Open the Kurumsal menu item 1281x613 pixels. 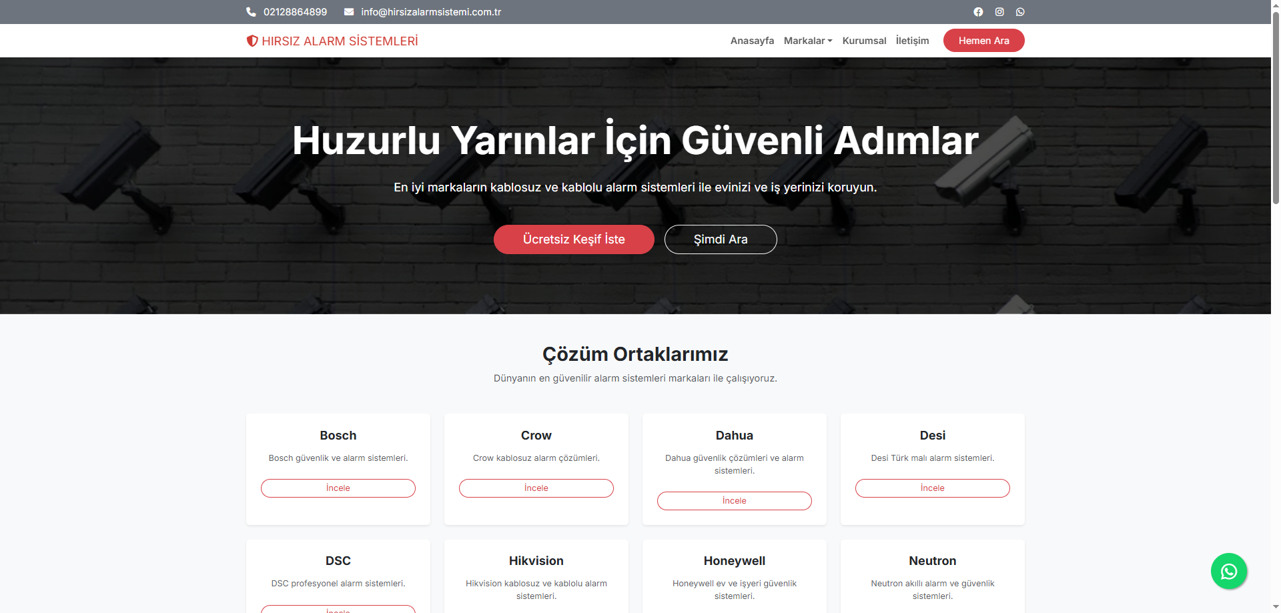pyautogui.click(x=864, y=41)
